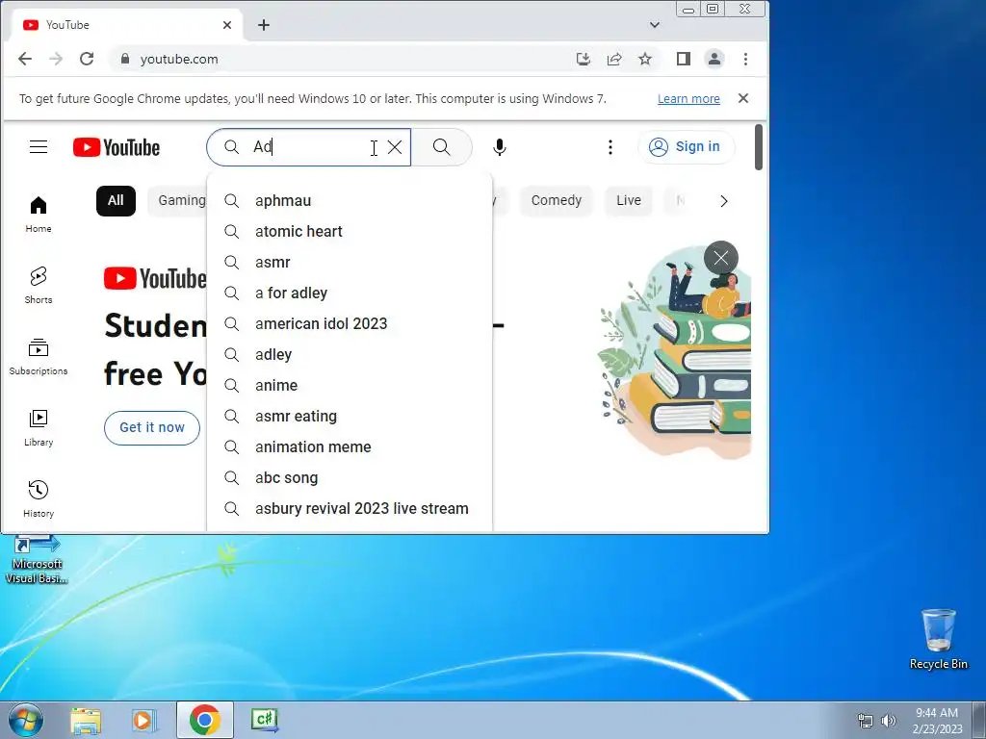
Task: Choose suggestion animation meme
Action: [x=350, y=446]
